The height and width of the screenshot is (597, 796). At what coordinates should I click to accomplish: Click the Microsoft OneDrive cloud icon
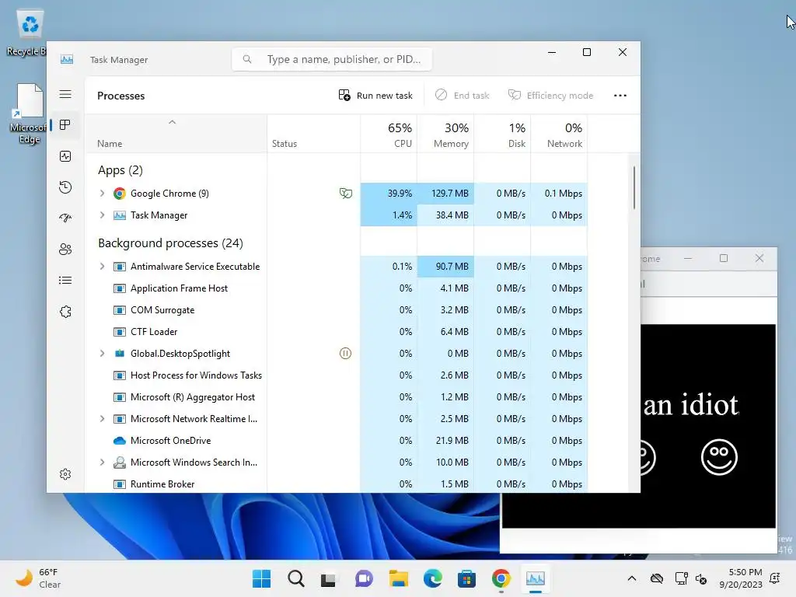coord(119,441)
